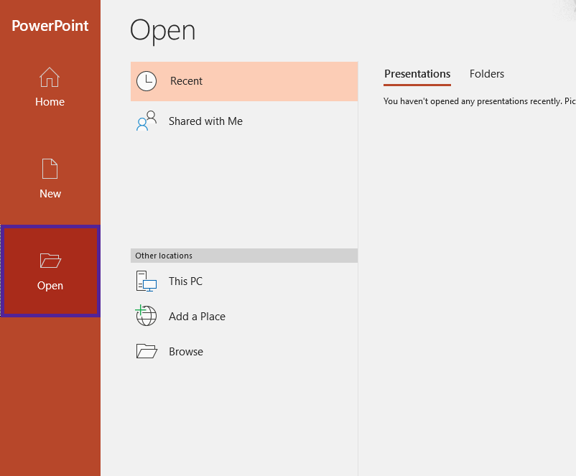
Task: Launch Browse using its folder icon
Action: pos(147,351)
